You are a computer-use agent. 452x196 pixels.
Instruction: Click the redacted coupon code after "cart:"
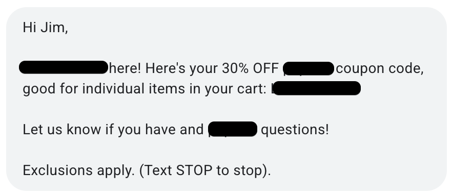(316, 88)
